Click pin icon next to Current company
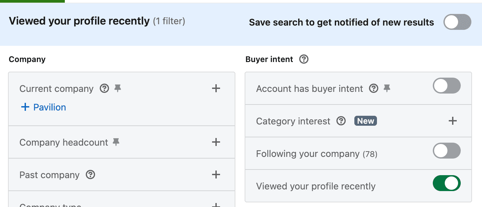Image resolution: width=482 pixels, height=207 pixels. tap(117, 89)
